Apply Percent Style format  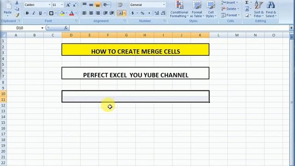pyautogui.click(x=142, y=13)
